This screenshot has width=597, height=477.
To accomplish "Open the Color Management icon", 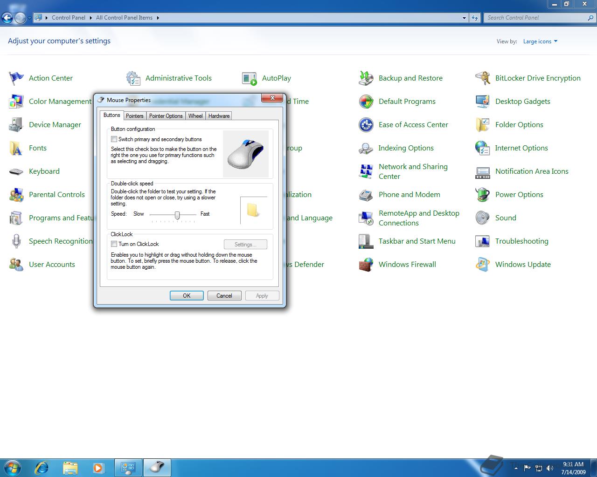I will pos(16,102).
